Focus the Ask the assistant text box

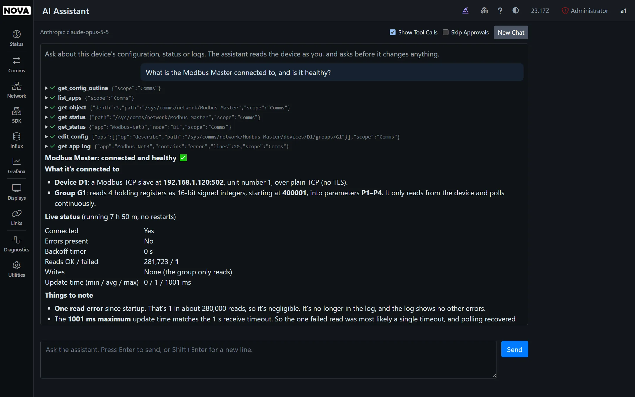268,359
